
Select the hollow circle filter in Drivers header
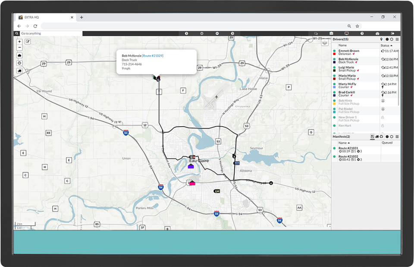[x=392, y=39]
